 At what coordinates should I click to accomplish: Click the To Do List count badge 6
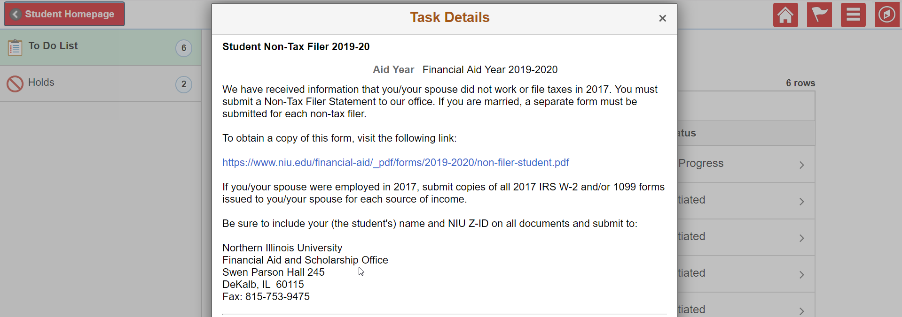(x=184, y=48)
